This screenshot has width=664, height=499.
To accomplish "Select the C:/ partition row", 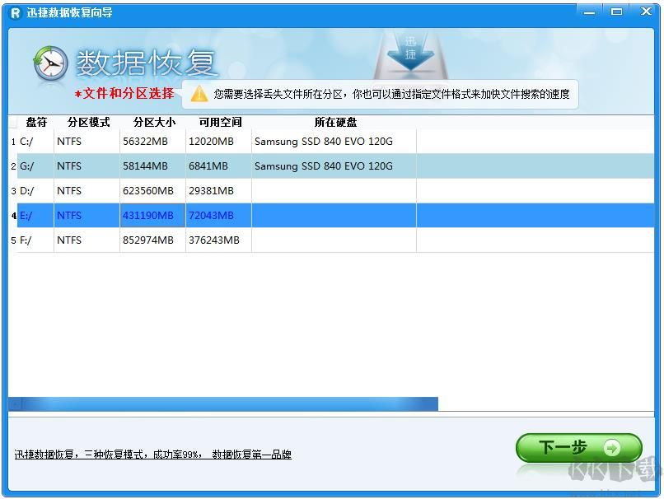I will click(x=331, y=142).
